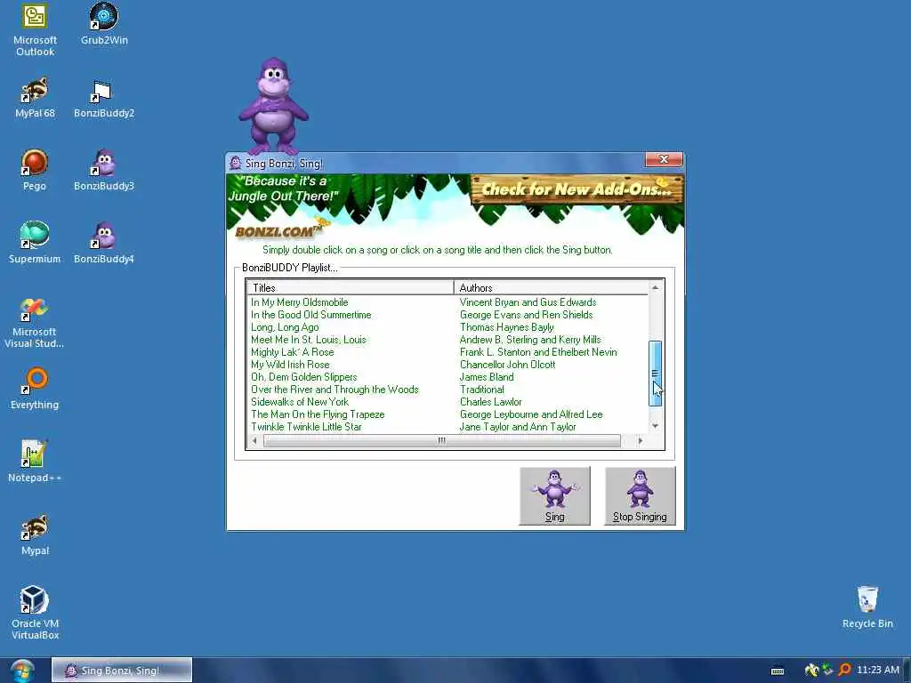Select song Long, Long Ago

[285, 327]
